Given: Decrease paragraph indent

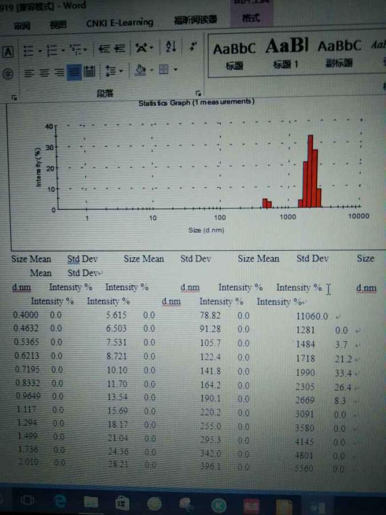Looking at the screenshot, I should (x=104, y=49).
